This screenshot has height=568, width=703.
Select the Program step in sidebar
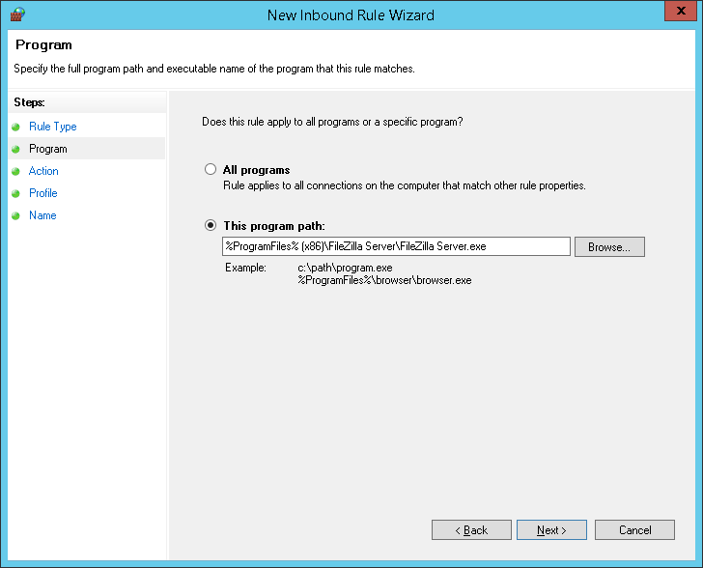pos(48,149)
